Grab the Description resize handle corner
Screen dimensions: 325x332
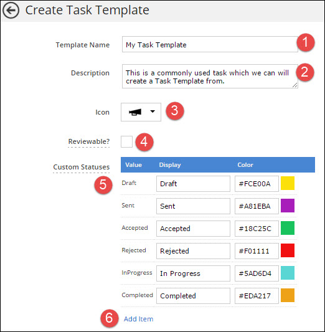click(x=295, y=85)
